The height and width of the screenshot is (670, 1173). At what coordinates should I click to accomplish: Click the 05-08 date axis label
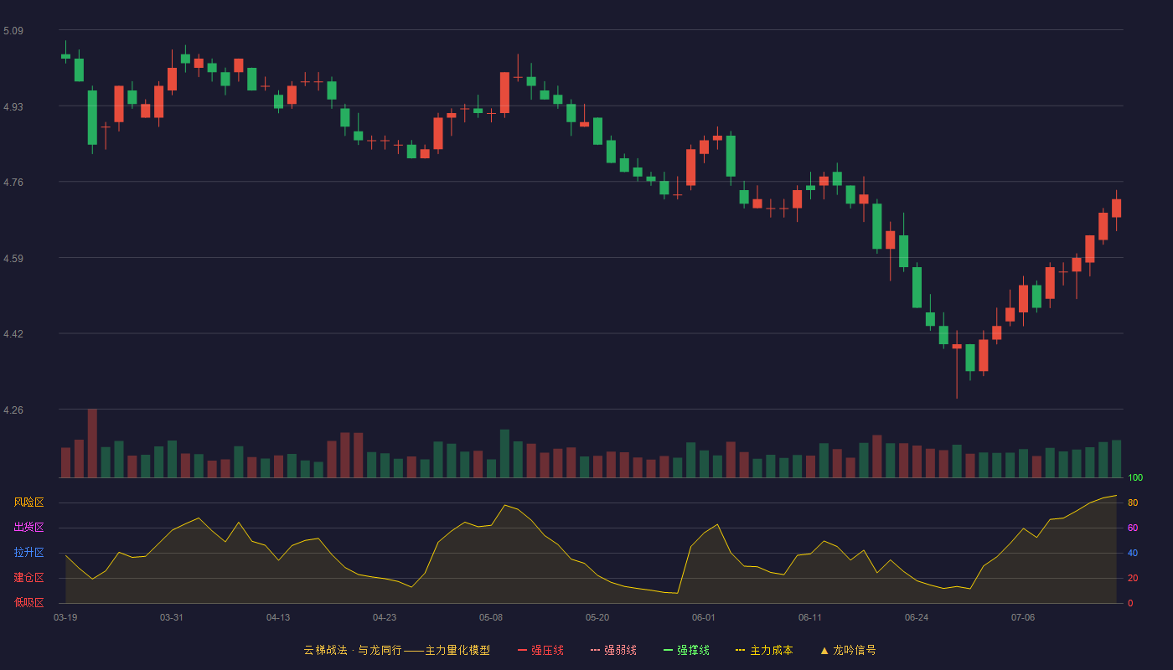491,617
